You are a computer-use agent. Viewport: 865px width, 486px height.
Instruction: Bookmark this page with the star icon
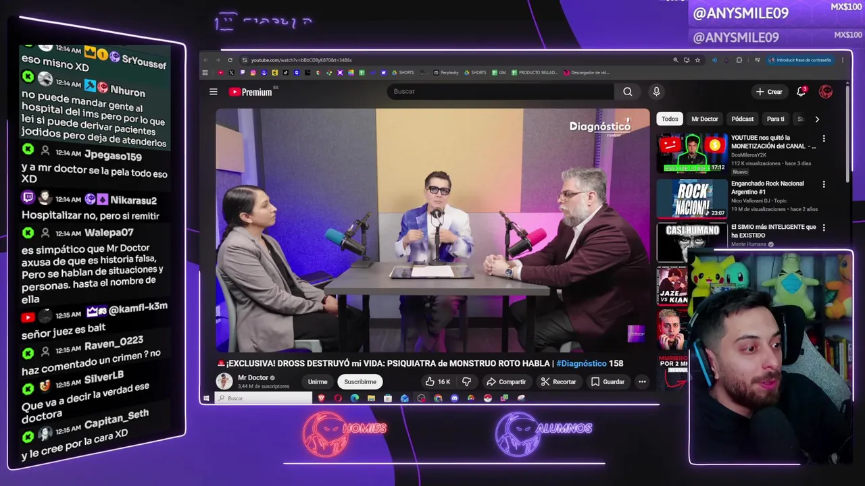[x=697, y=60]
